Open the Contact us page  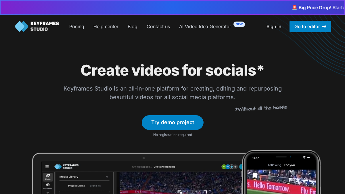[158, 26]
